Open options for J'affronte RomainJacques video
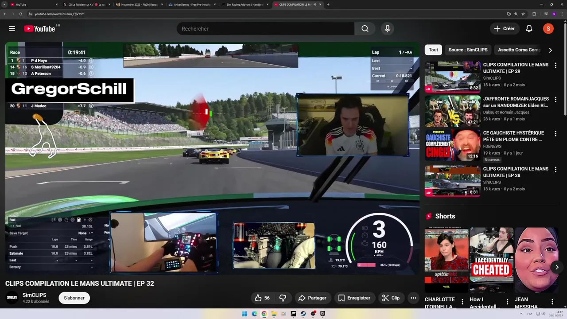The image size is (567, 319). [x=555, y=99]
